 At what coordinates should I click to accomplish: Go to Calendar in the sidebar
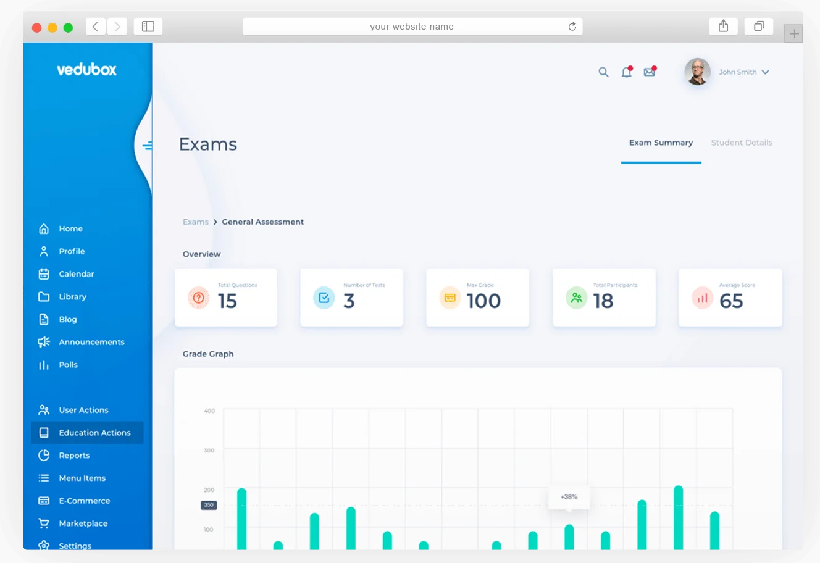(77, 274)
